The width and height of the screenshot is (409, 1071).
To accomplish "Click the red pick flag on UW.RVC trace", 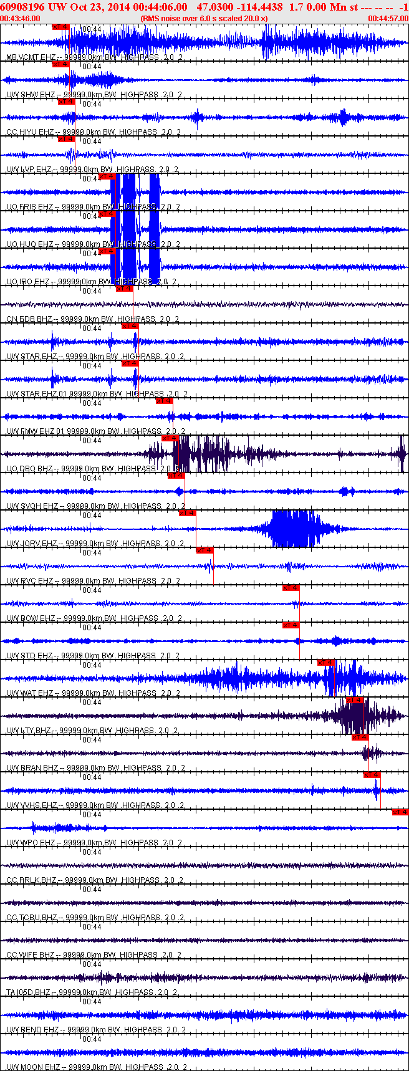I will point(205,550).
